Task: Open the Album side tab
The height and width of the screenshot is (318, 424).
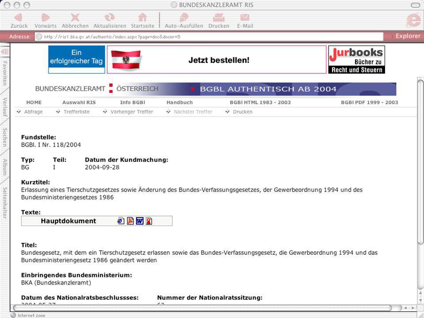Action: pyautogui.click(x=4, y=167)
